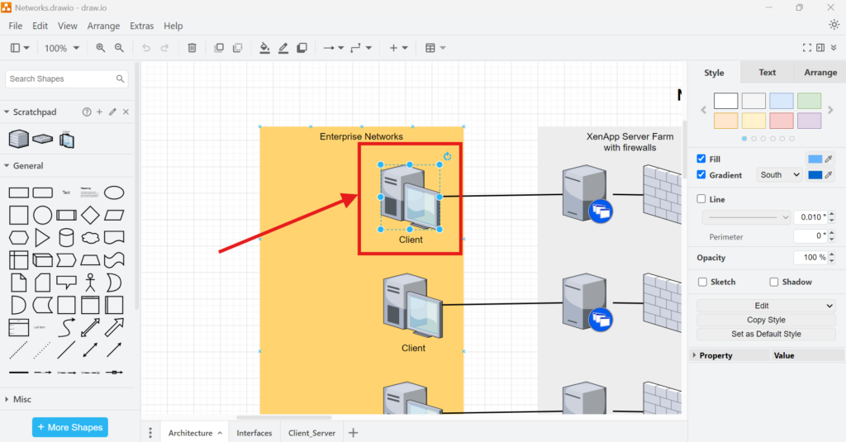846x442 pixels.
Task: Enable the Shadow checkbox
Action: (773, 282)
